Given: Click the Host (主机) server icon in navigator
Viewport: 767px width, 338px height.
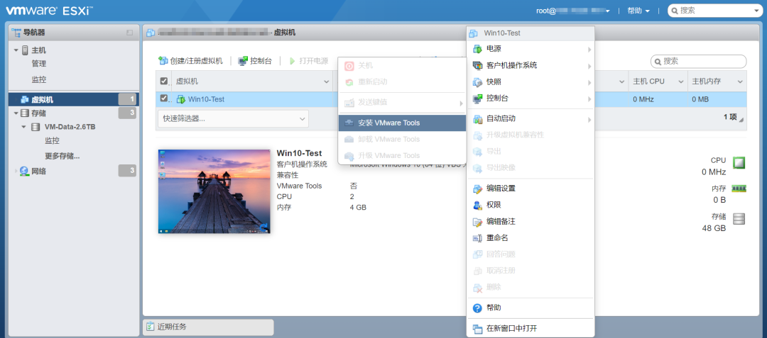Looking at the screenshot, I should click(25, 50).
